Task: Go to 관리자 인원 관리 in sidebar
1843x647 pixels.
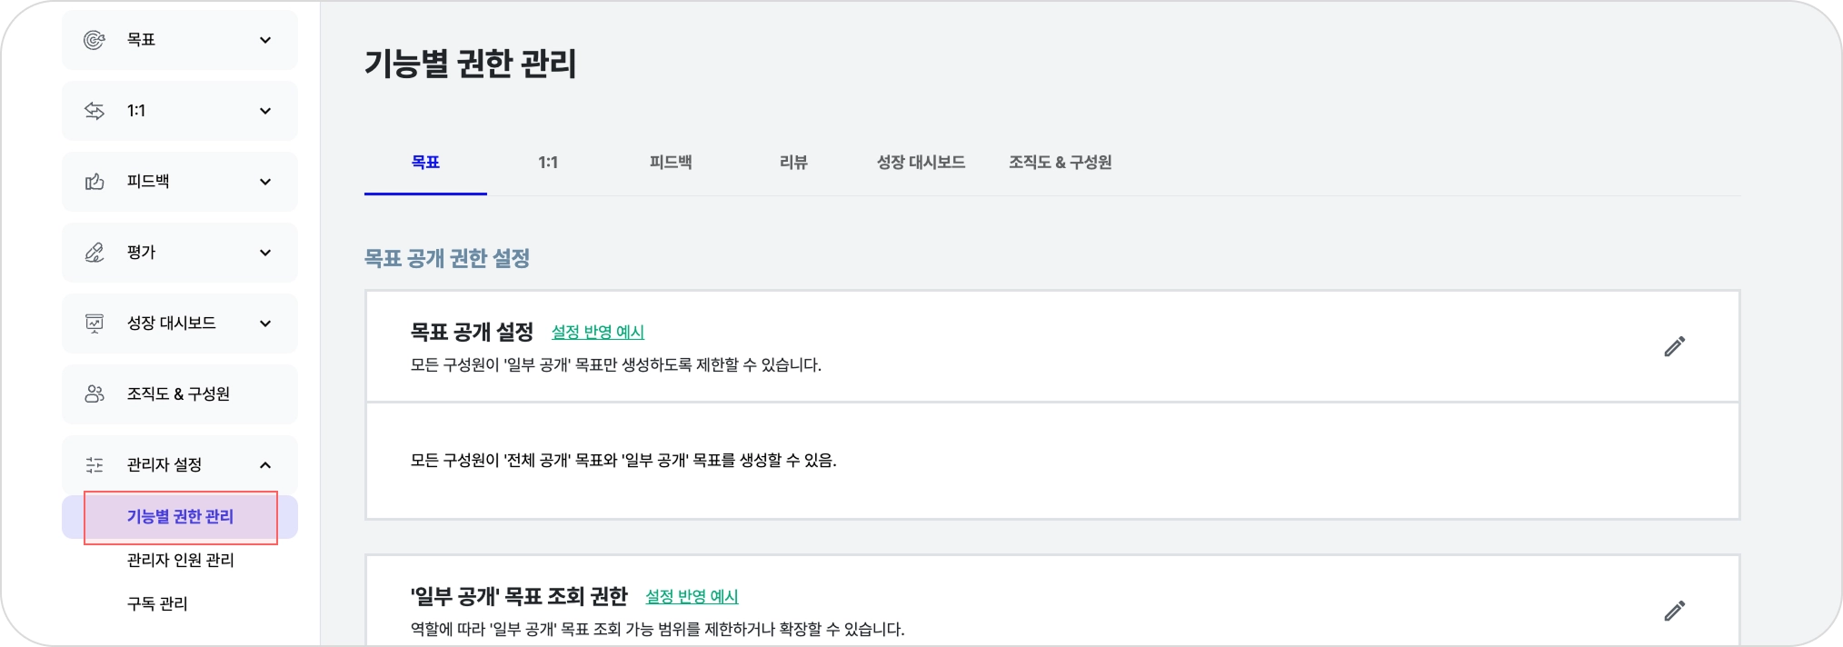Action: [x=180, y=561]
